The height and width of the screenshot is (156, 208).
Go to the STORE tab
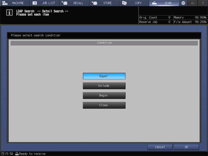point(105,3)
